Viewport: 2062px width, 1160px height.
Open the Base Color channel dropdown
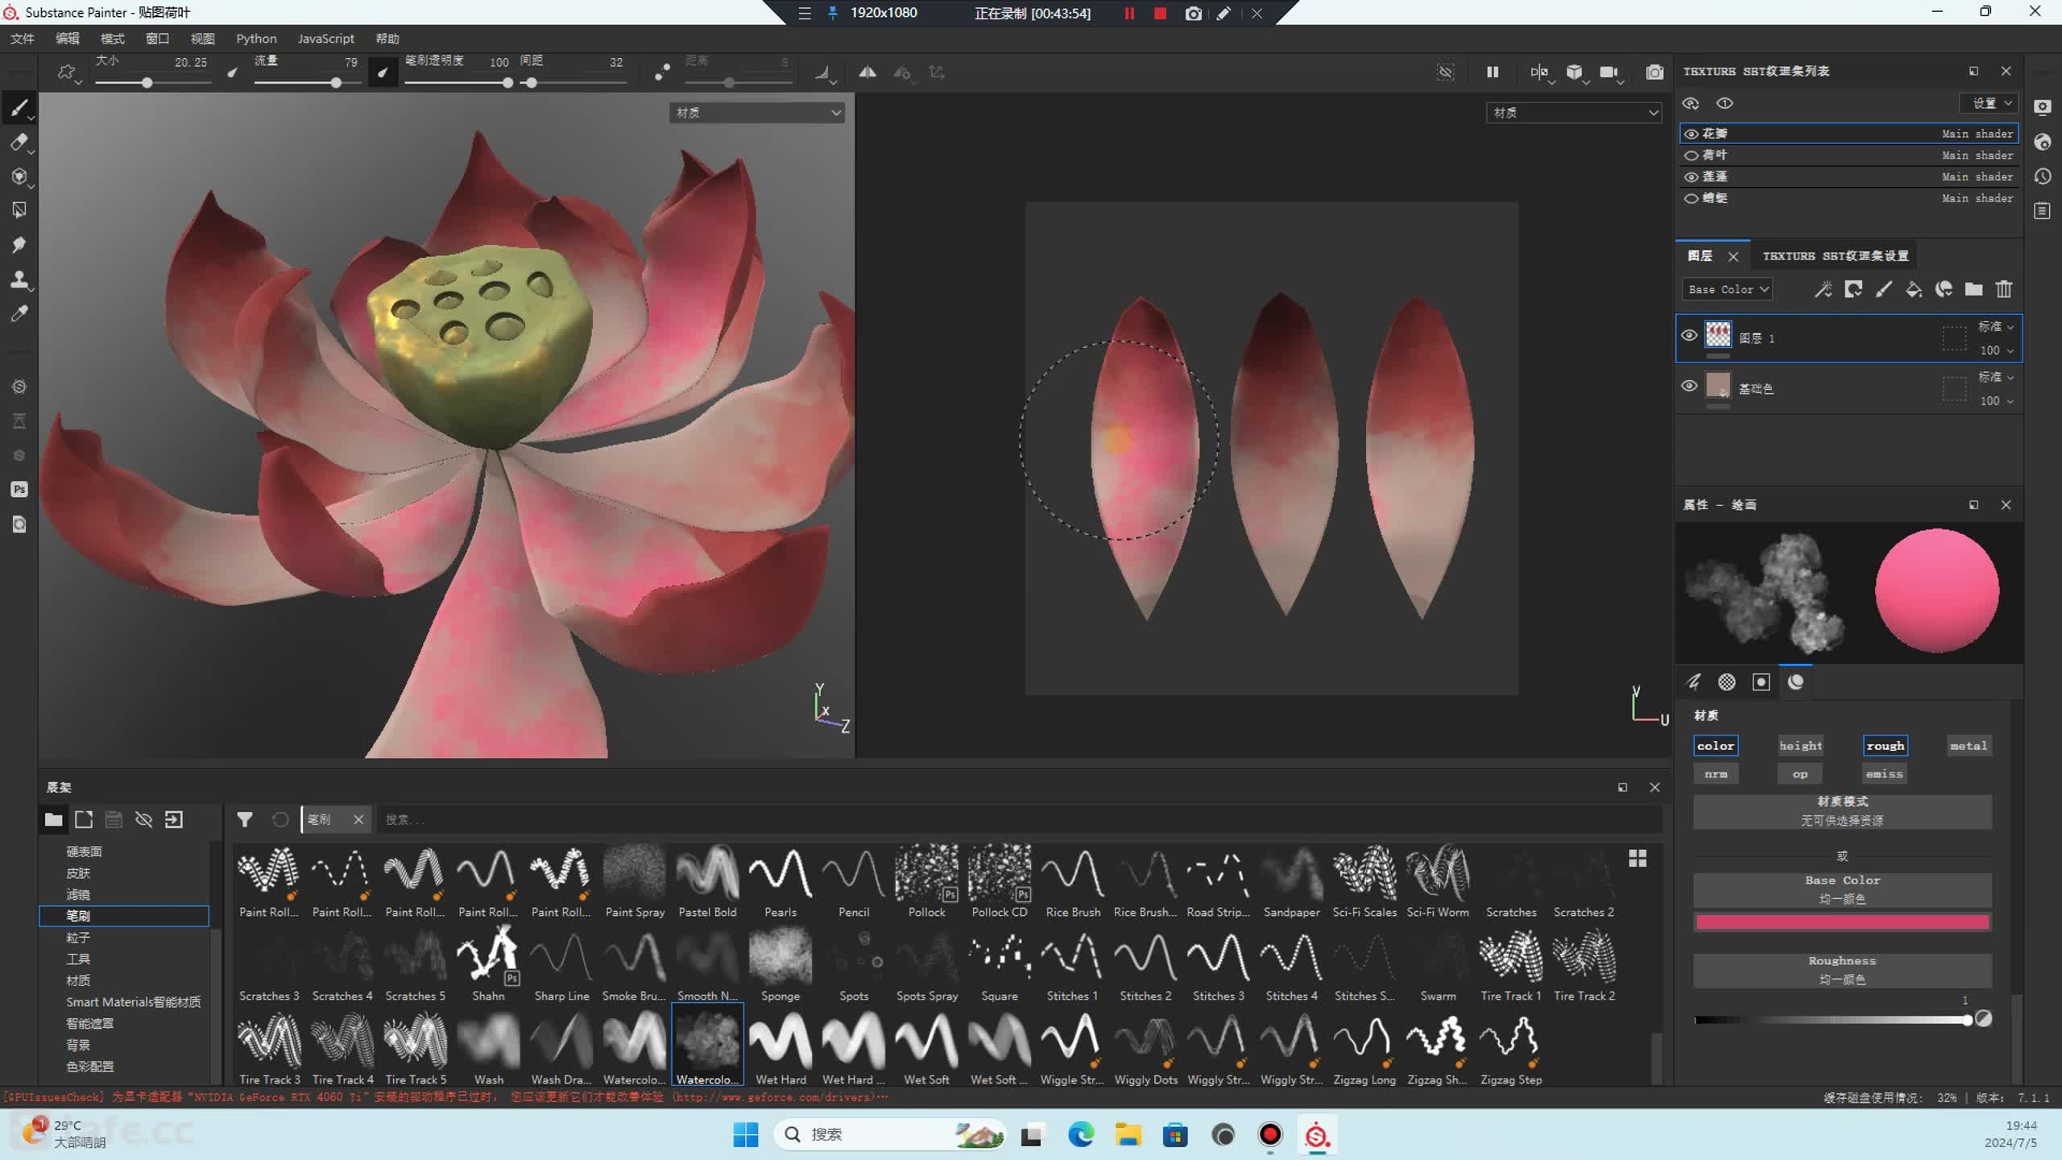1727,289
